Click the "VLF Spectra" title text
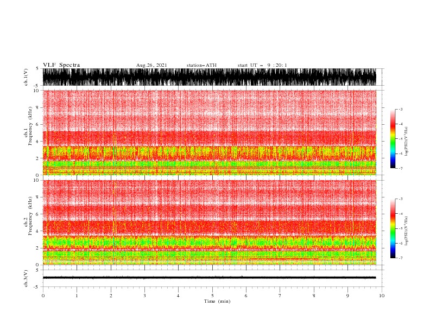 [x=61, y=65]
